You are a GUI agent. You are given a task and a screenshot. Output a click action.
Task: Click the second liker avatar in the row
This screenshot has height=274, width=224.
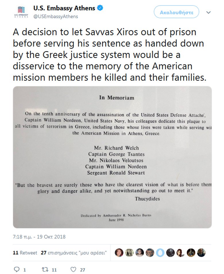129,253
